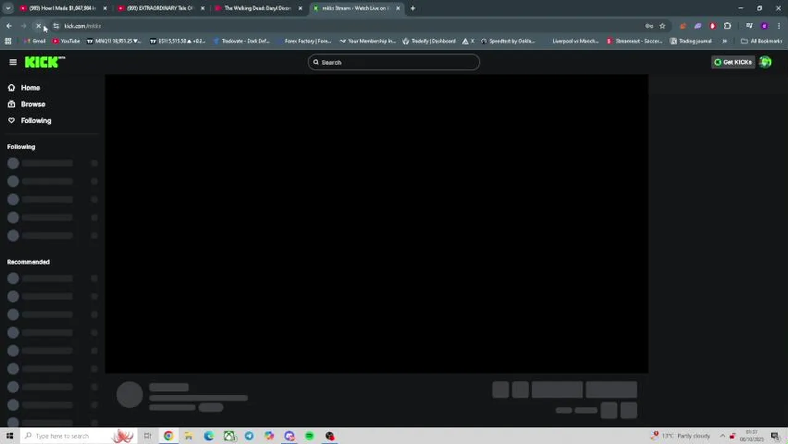Open the weather widget showing Partly cloudy
The height and width of the screenshot is (444, 788).
point(681,436)
